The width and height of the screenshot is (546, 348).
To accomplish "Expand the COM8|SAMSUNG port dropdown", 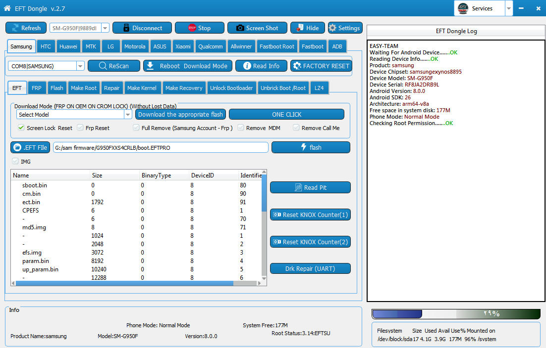I will point(80,66).
